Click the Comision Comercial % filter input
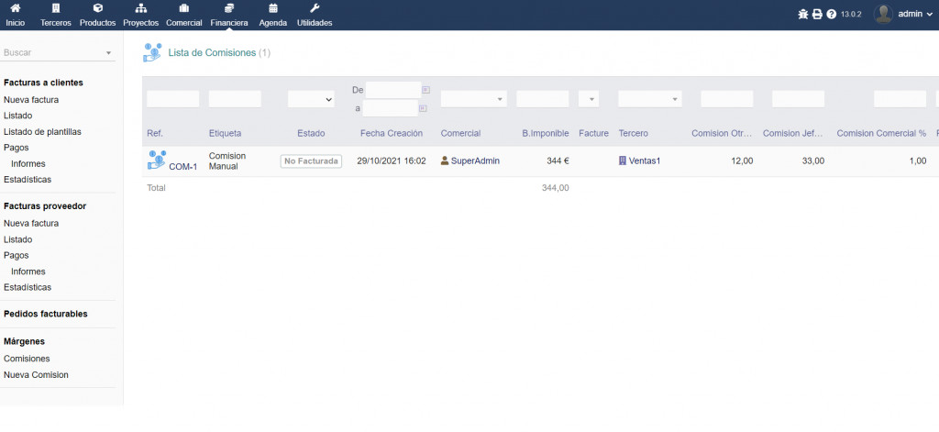Viewport: 939px width, 432px height. click(x=900, y=99)
